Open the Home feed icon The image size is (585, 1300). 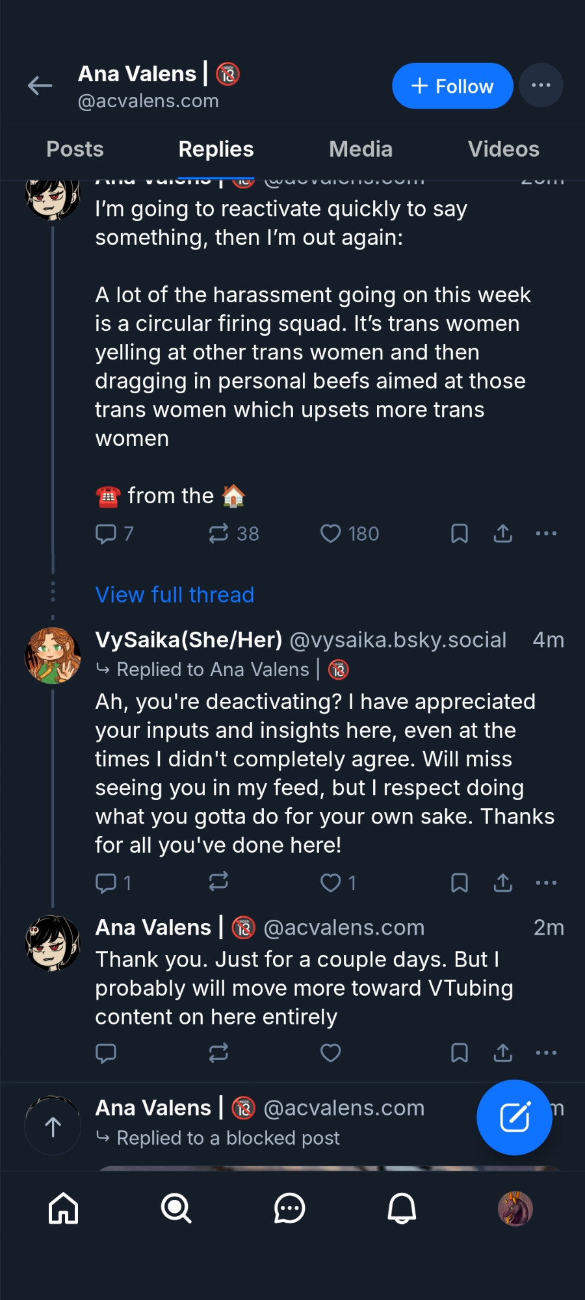coord(64,1209)
